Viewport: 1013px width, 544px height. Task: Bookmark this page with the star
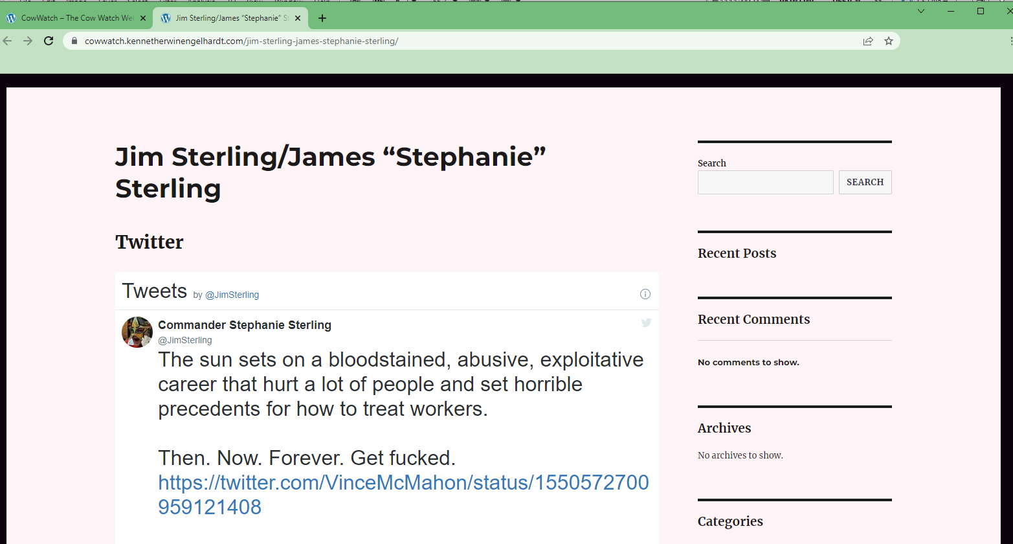pos(889,41)
